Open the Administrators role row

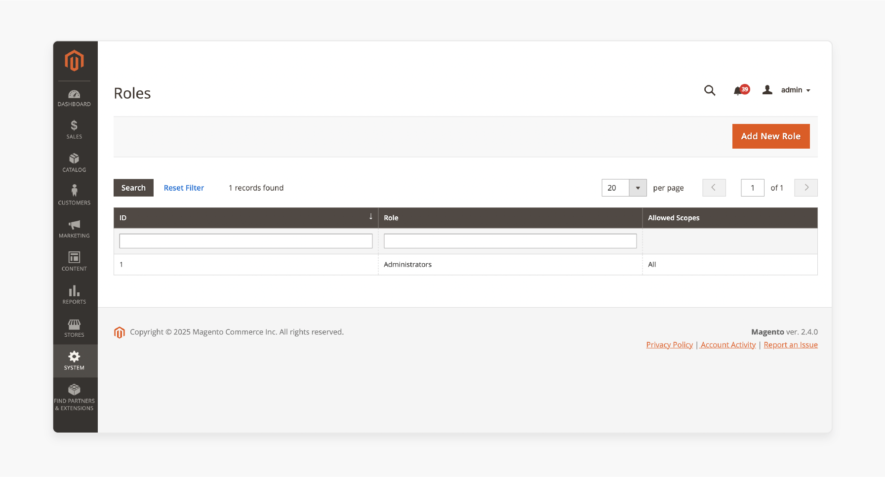pyautogui.click(x=466, y=265)
